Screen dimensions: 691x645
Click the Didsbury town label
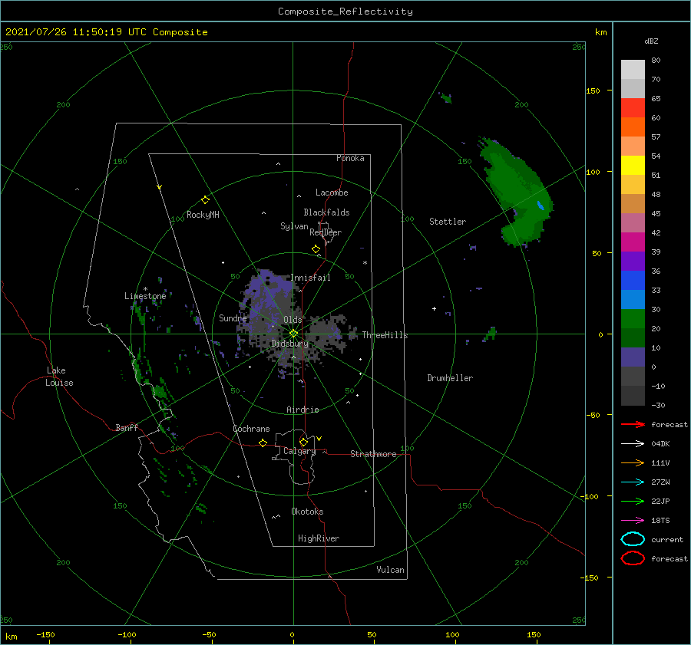pos(290,344)
